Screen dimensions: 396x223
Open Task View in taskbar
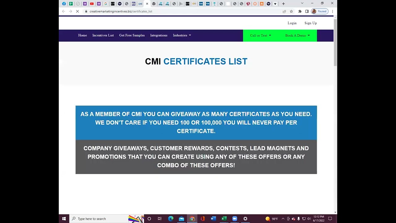160,219
